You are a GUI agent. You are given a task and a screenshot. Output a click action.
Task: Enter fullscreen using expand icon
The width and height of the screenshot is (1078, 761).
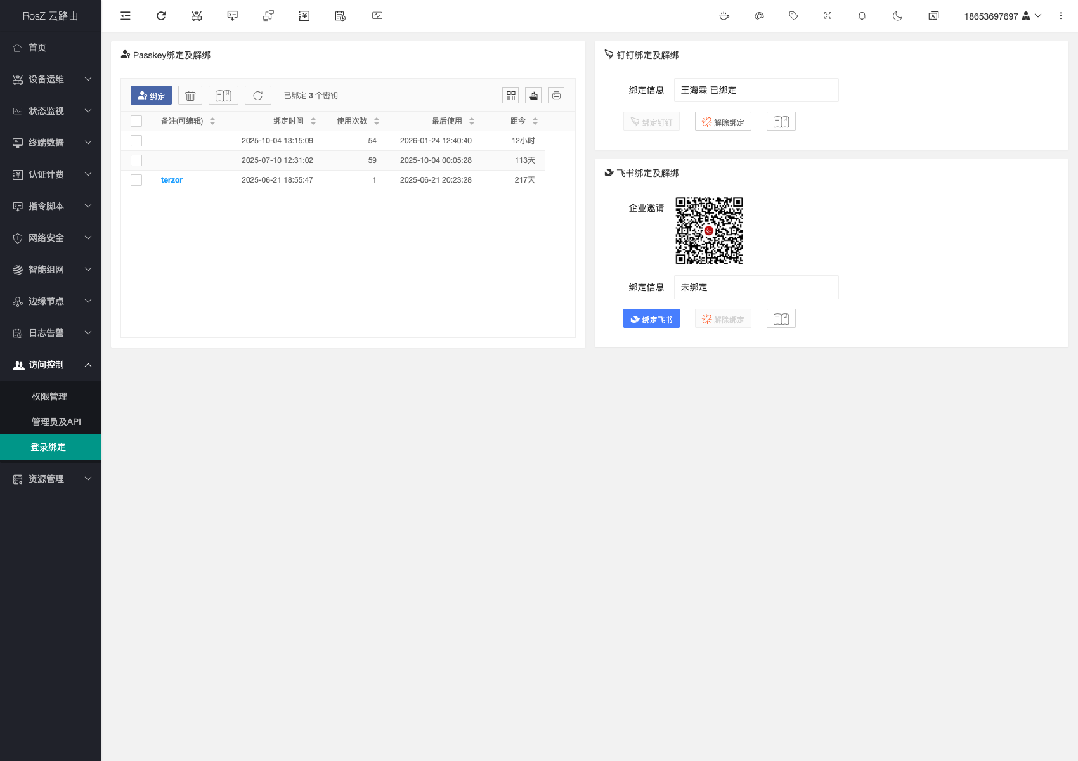coord(828,16)
